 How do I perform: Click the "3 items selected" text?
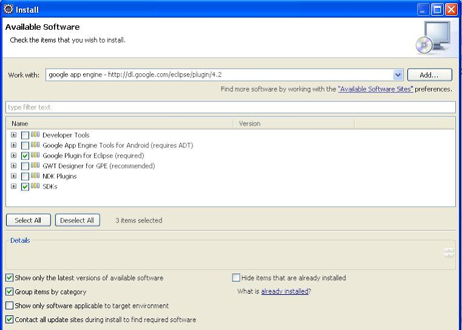click(139, 220)
